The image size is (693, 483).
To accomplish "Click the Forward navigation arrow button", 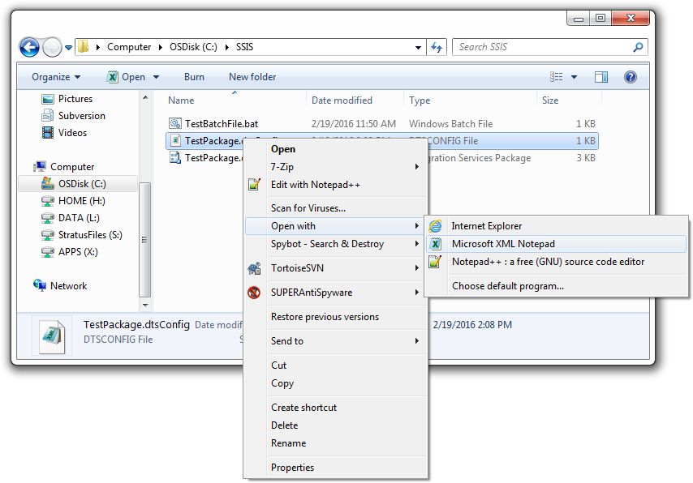I will pyautogui.click(x=52, y=47).
